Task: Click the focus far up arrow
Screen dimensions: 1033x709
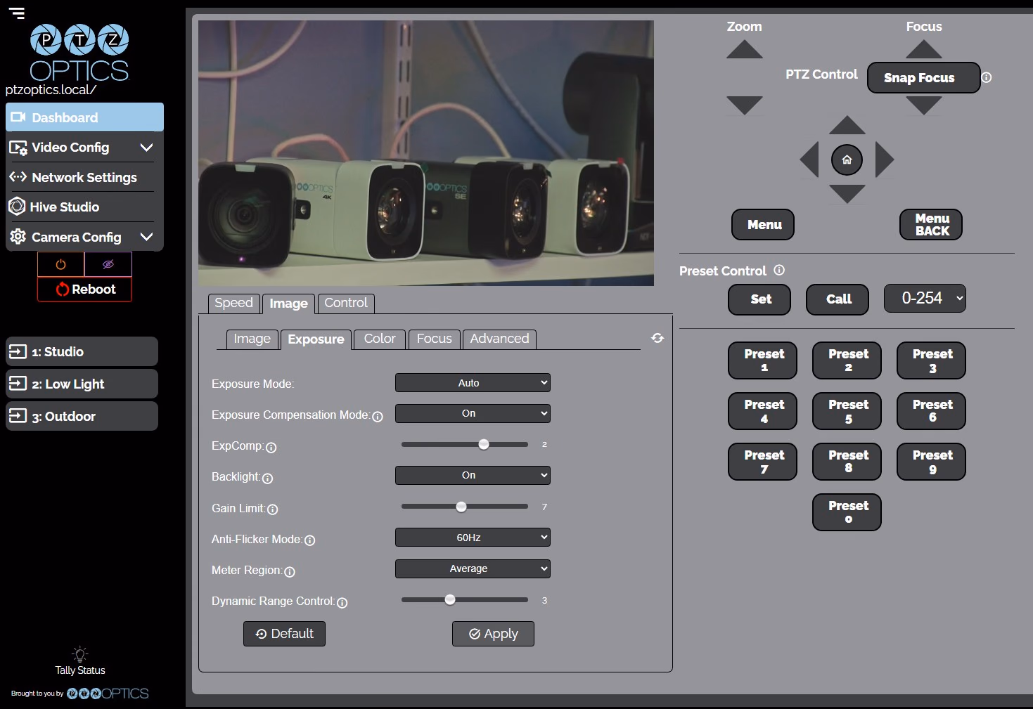Action: pos(923,49)
